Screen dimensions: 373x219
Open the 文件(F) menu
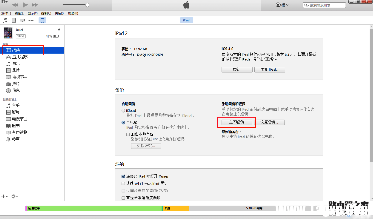tap(6, 13)
